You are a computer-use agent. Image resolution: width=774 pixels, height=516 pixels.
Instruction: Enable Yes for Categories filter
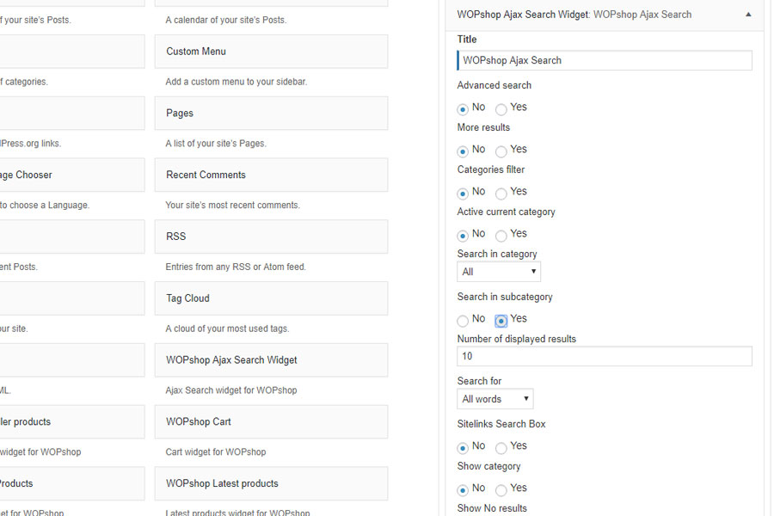(x=501, y=193)
